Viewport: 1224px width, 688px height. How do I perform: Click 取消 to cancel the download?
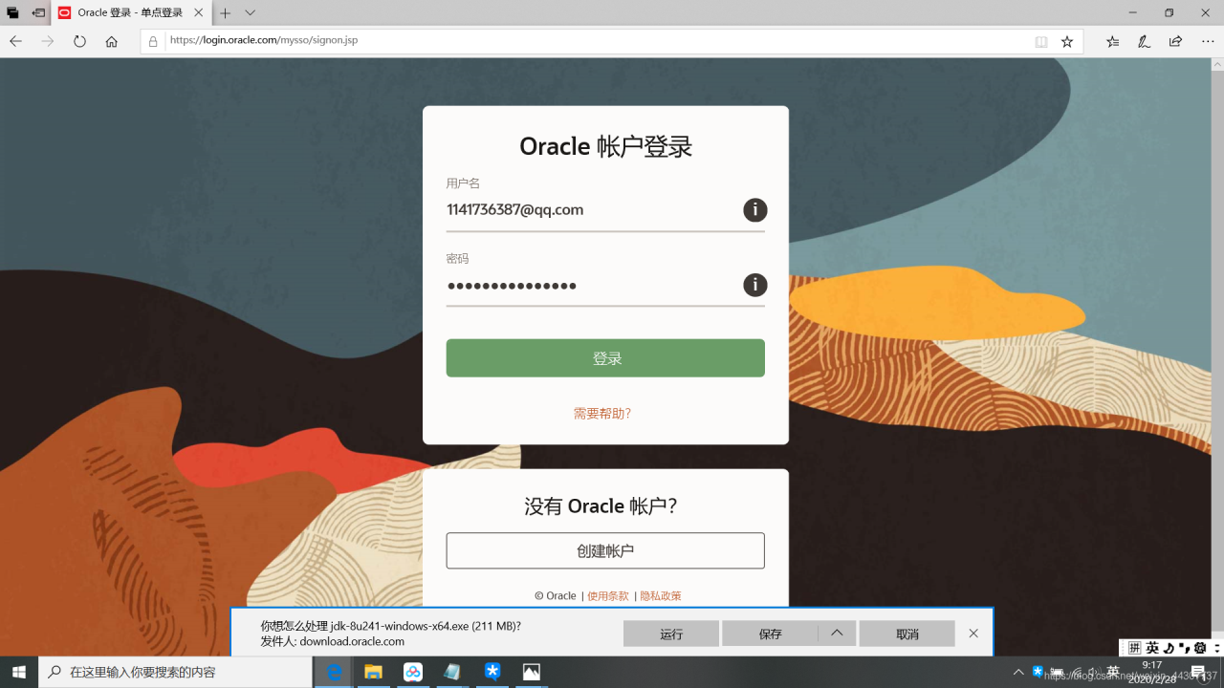907,634
